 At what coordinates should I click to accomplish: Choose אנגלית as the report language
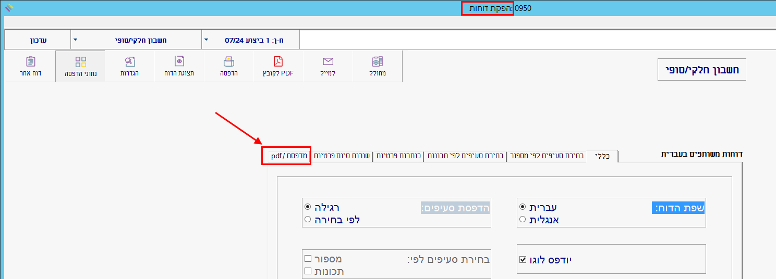point(523,220)
